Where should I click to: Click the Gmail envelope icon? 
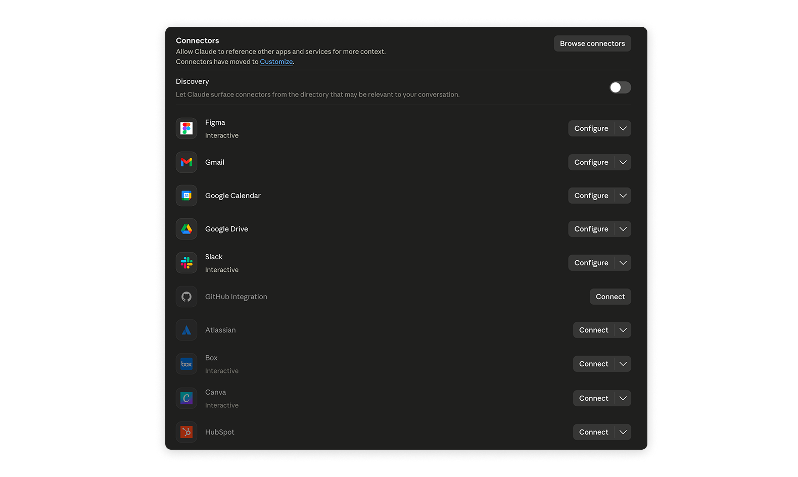click(x=186, y=162)
